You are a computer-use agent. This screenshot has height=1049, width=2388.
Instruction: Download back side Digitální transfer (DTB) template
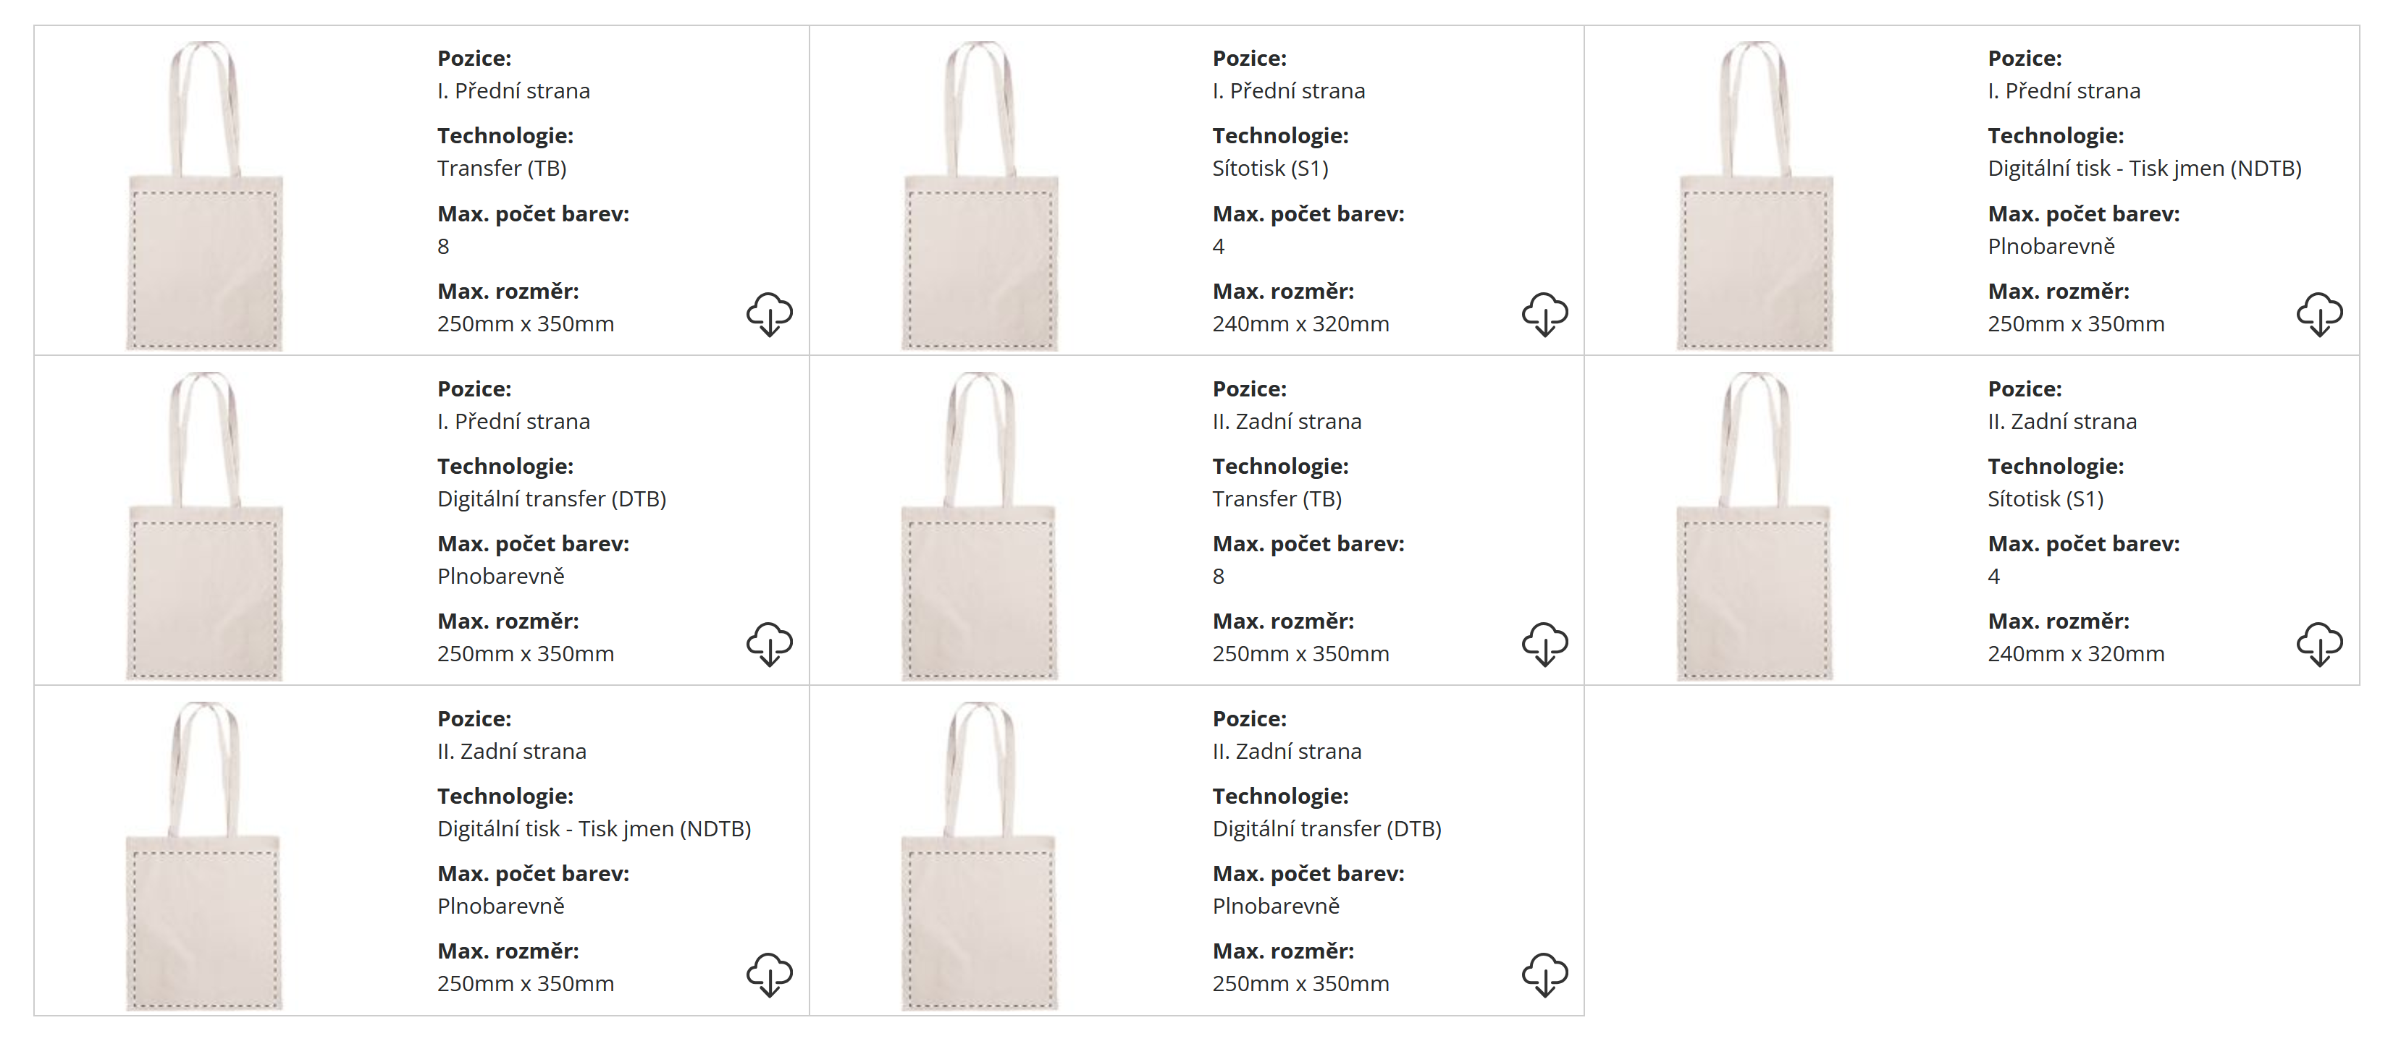tap(1544, 975)
